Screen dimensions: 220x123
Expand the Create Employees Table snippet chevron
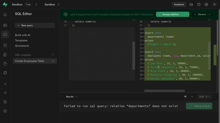(x=53, y=61)
